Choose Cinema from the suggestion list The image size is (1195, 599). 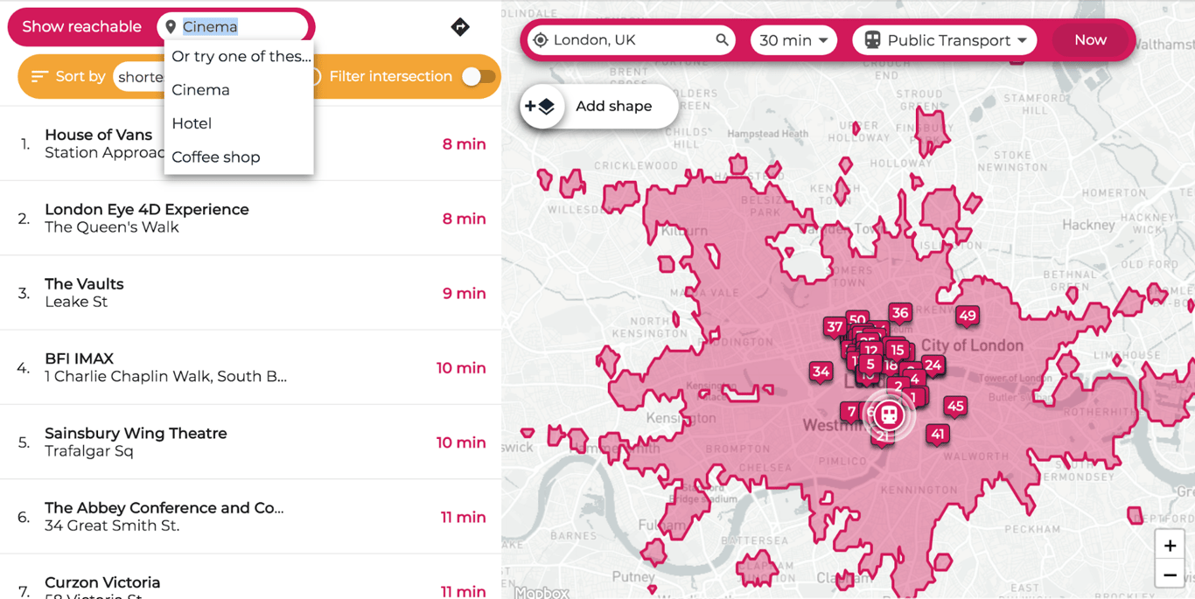(238, 90)
